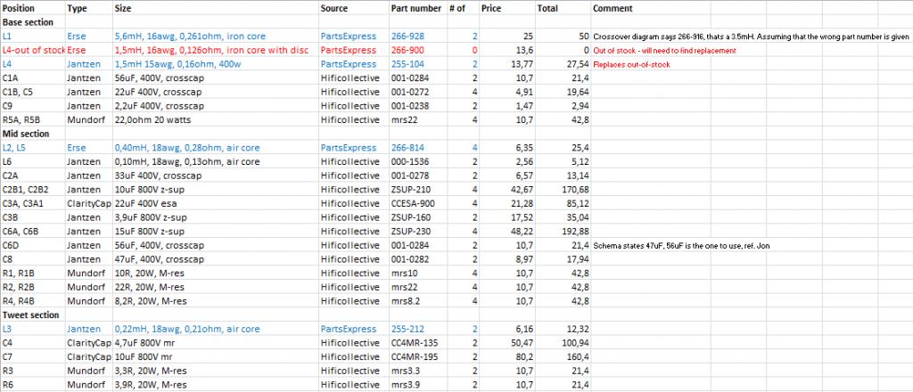
Task: Click part number 001-0282
Action: (x=417, y=259)
